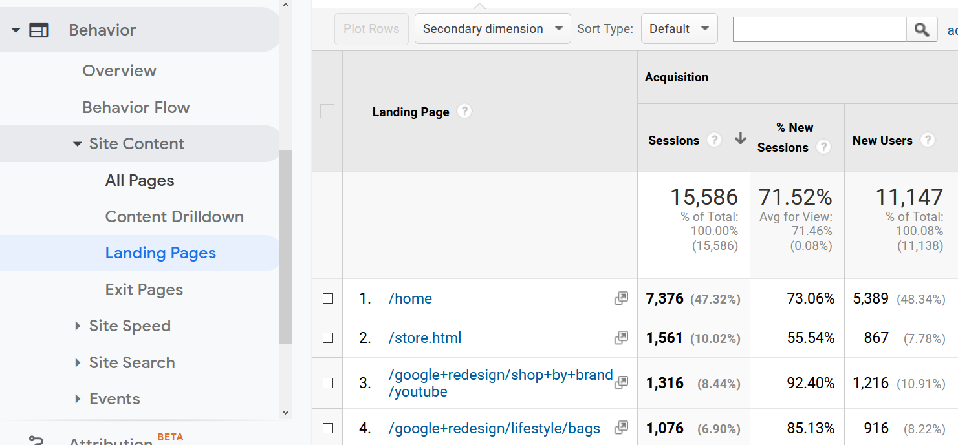
Task: Collapse the Site Content group
Action: [x=78, y=144]
